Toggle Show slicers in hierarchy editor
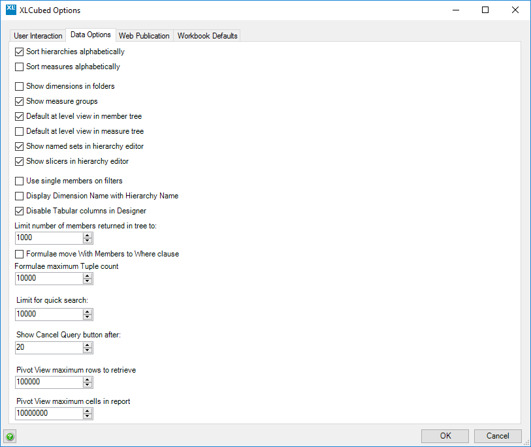 pyautogui.click(x=20, y=161)
